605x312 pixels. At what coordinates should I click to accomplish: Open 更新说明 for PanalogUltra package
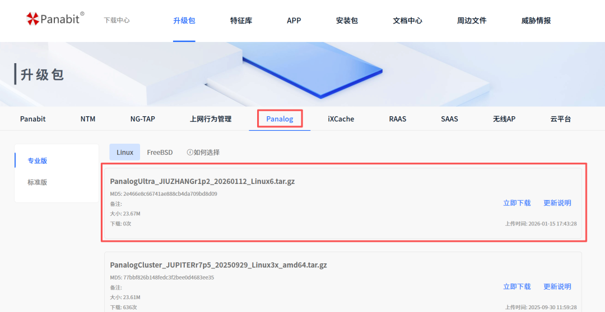click(557, 203)
